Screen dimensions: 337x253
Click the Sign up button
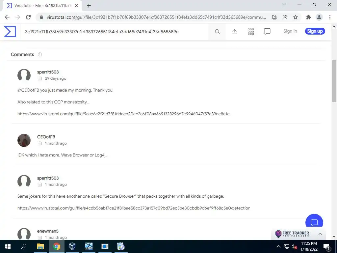coord(315,31)
